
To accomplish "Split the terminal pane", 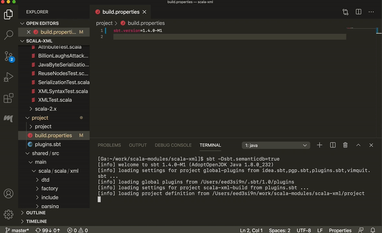I will [x=333, y=145].
